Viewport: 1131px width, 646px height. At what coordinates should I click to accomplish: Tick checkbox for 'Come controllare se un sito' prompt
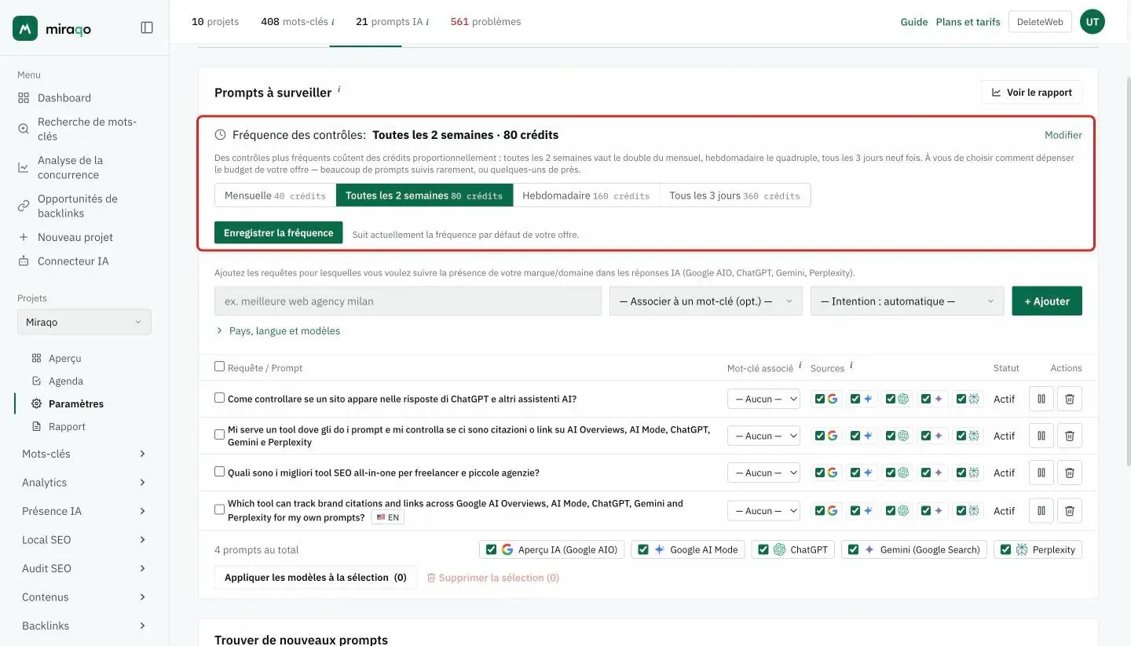[220, 398]
